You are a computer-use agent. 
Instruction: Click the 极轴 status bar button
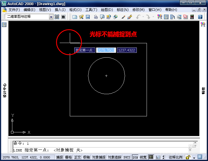87,157
